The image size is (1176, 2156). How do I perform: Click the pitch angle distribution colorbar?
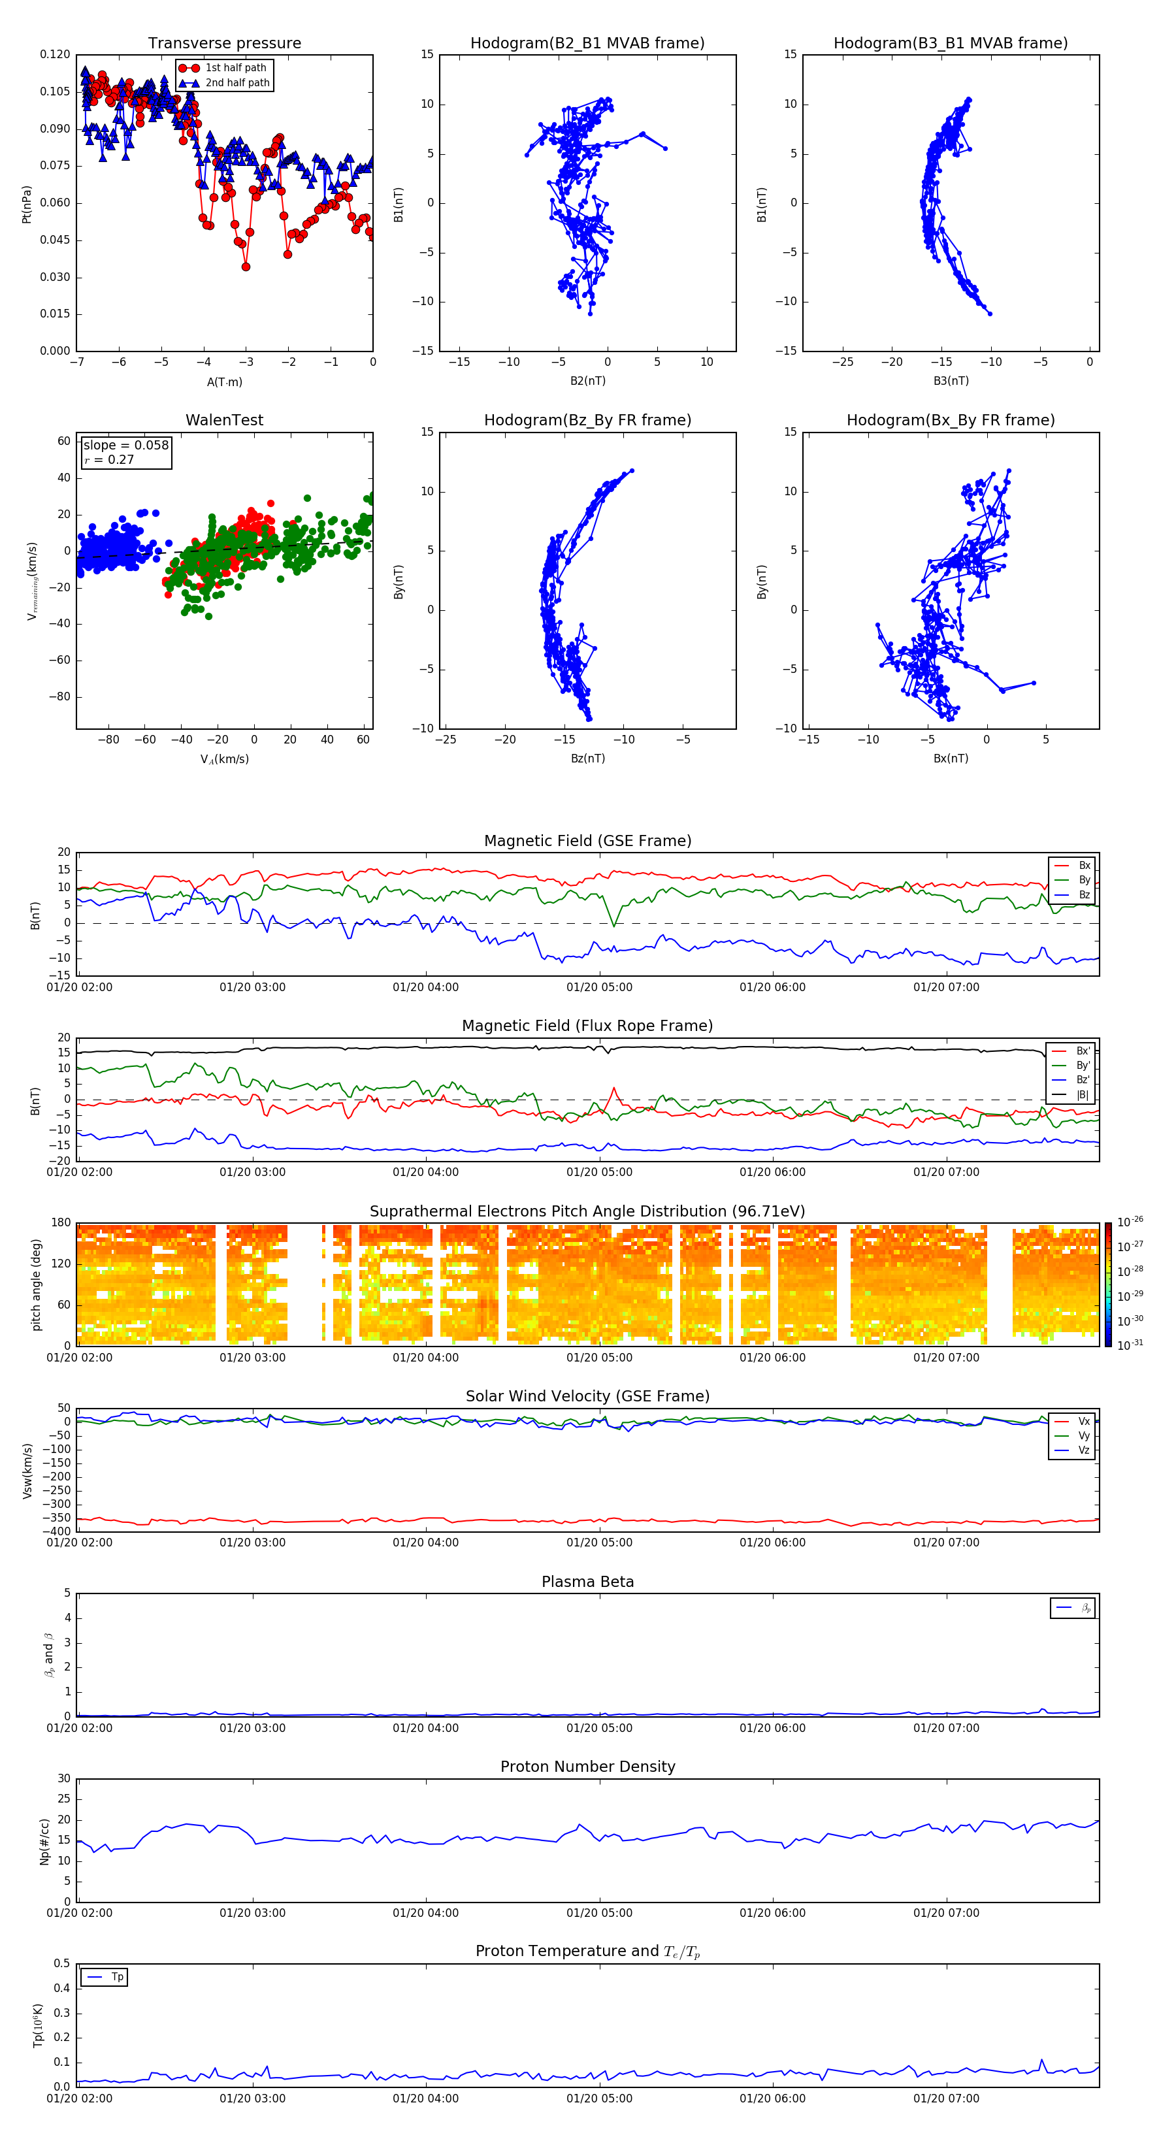tap(1108, 1284)
